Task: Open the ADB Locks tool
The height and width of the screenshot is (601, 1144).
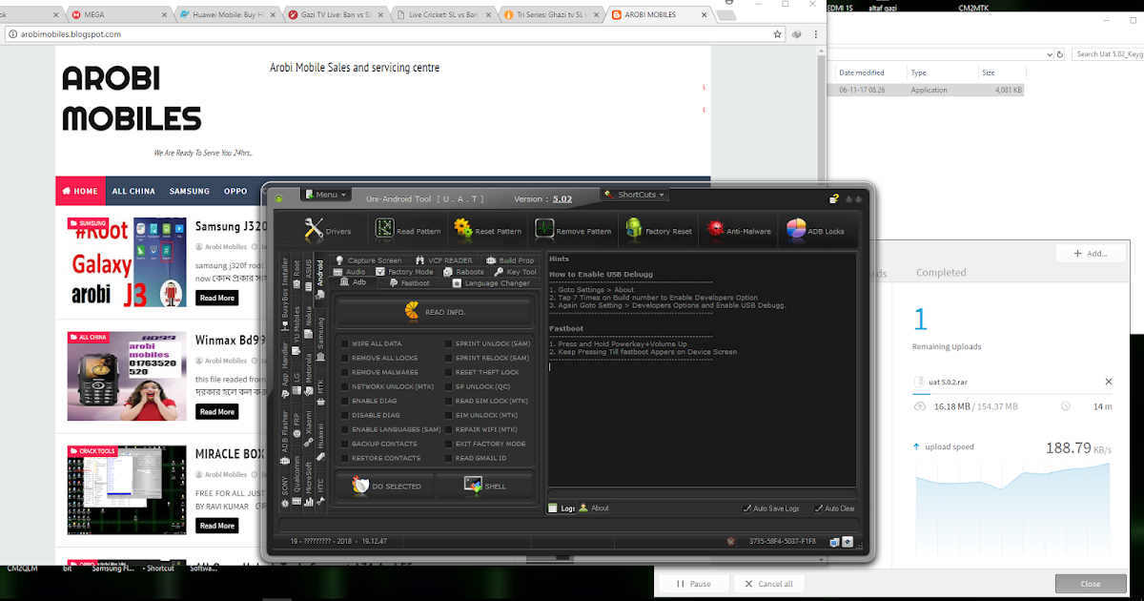Action: coord(815,230)
